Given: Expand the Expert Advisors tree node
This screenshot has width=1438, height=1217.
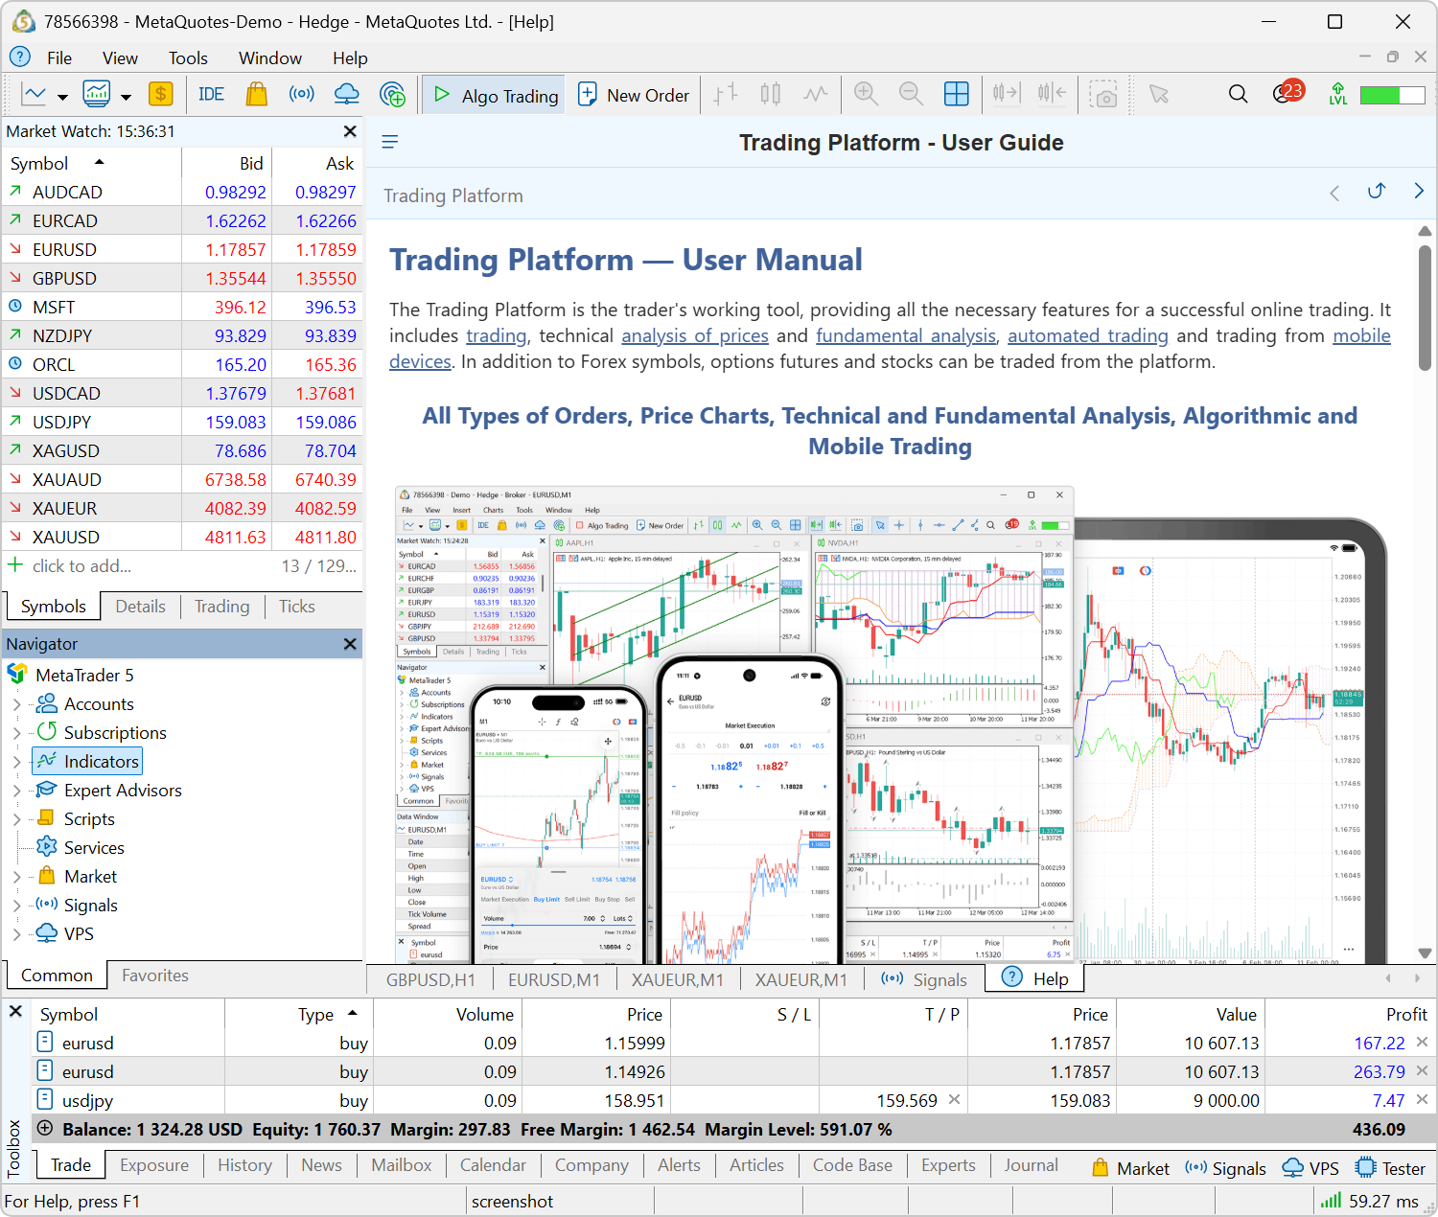Looking at the screenshot, I should (17, 792).
